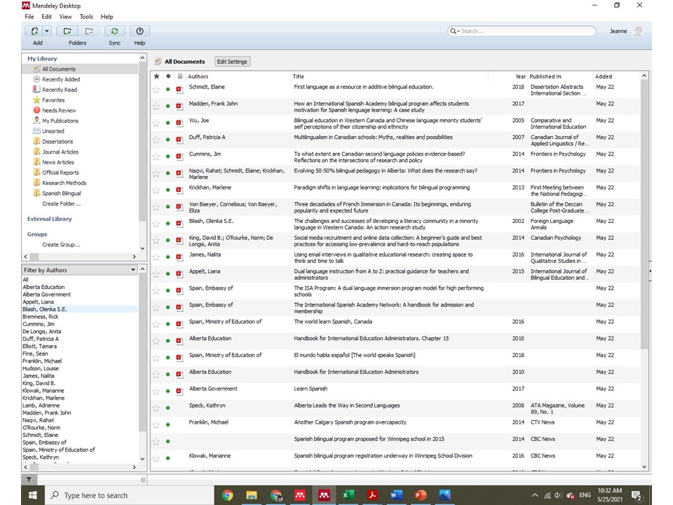The height and width of the screenshot is (505, 673).
Task: Toggle read status dot for Duff, Patricia A
Action: click(168, 140)
